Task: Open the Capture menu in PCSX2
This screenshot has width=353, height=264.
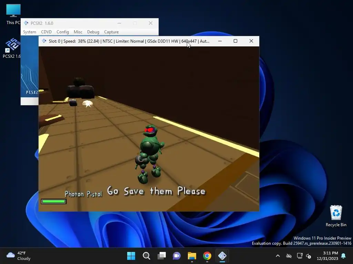Action: pyautogui.click(x=111, y=32)
